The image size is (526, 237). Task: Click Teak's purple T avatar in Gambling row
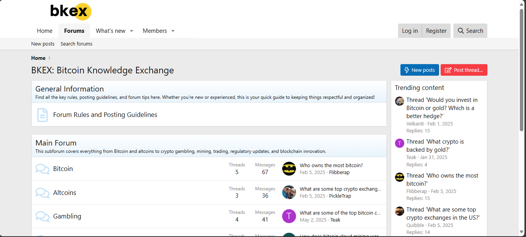[x=289, y=216]
